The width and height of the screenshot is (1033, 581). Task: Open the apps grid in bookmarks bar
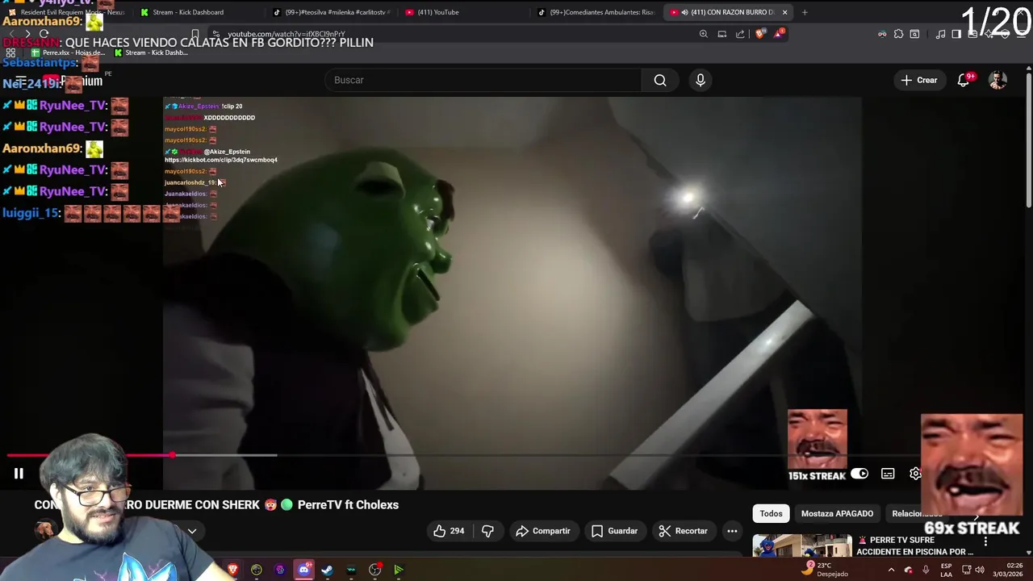coord(10,53)
